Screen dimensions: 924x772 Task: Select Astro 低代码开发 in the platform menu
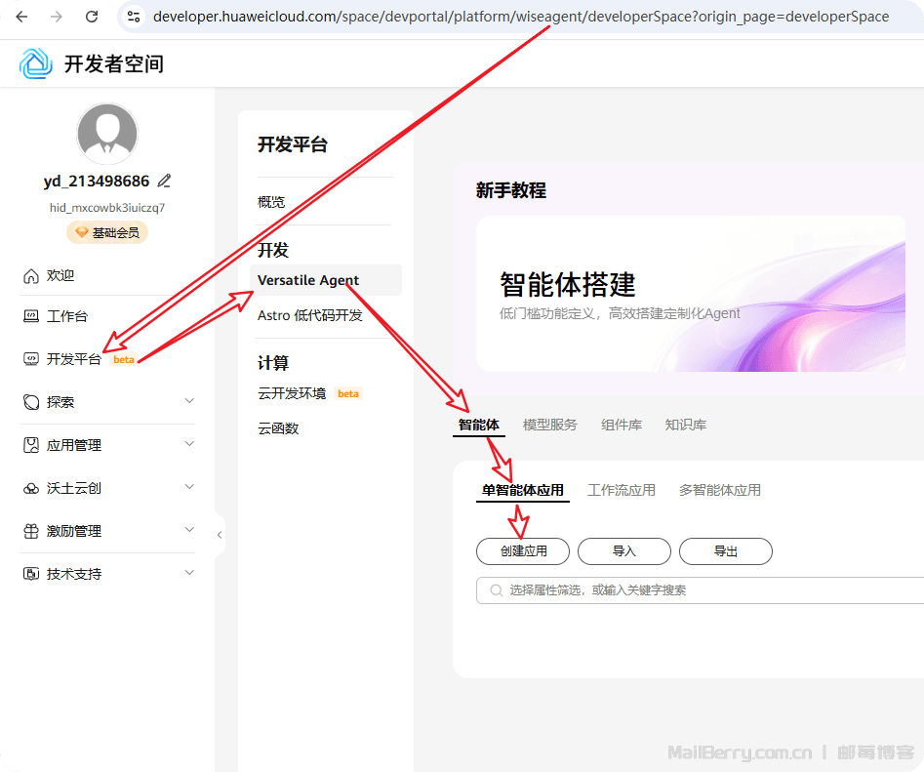tap(309, 315)
